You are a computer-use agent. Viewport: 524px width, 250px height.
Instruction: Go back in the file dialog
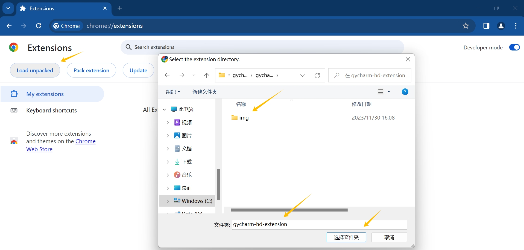coord(167,75)
